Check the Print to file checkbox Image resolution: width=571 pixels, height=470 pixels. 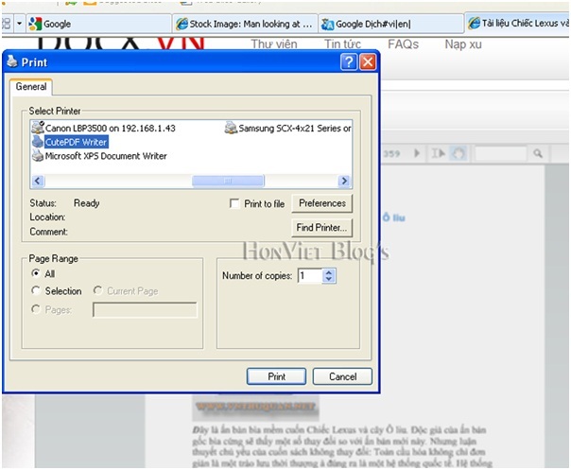tap(234, 203)
